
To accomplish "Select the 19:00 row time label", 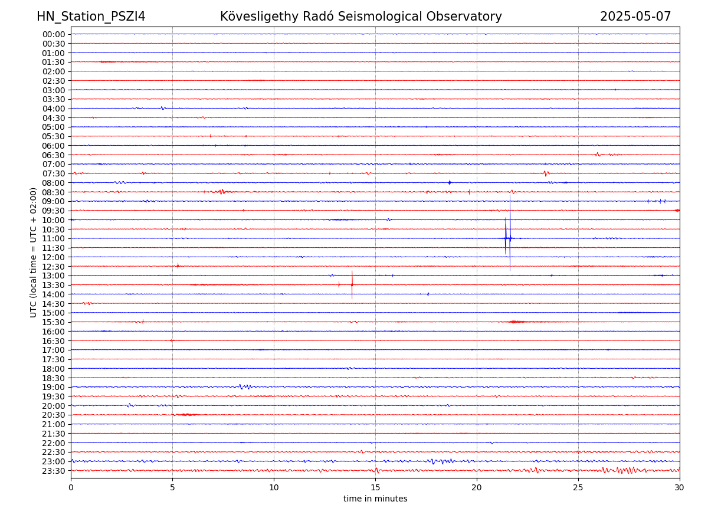I will [53, 387].
